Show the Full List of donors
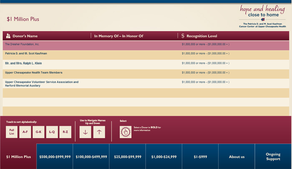 tap(12, 132)
